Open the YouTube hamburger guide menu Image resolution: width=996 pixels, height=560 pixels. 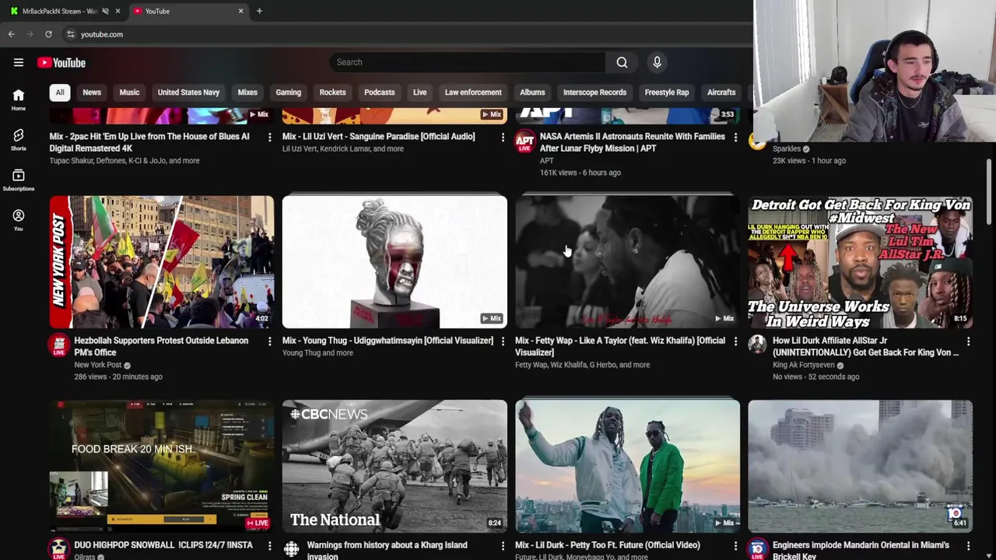19,62
